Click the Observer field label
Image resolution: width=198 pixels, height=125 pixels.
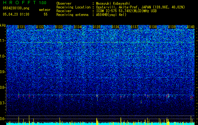coord(64,3)
